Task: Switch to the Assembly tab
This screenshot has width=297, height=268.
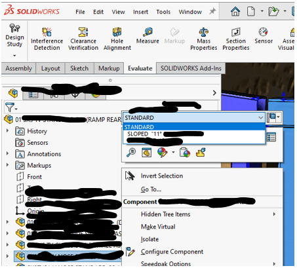Action: pos(18,68)
